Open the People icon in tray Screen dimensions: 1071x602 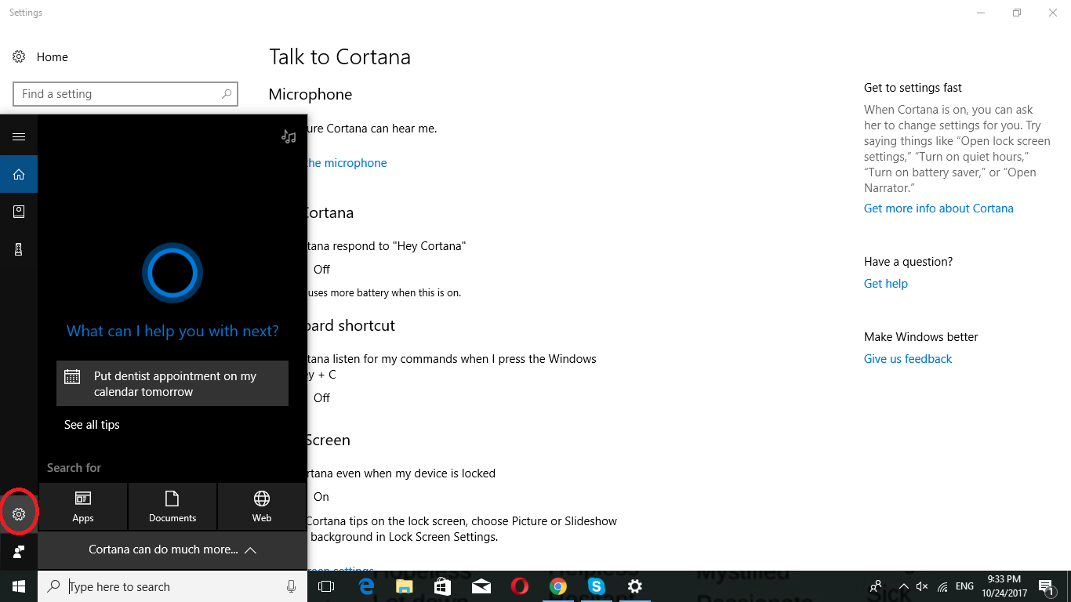point(876,586)
